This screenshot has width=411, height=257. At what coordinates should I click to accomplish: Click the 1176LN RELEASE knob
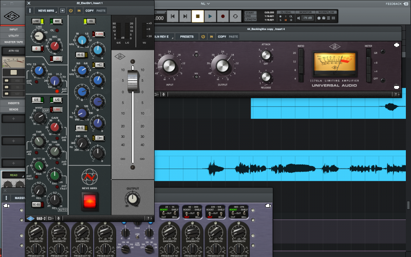tap(266, 77)
